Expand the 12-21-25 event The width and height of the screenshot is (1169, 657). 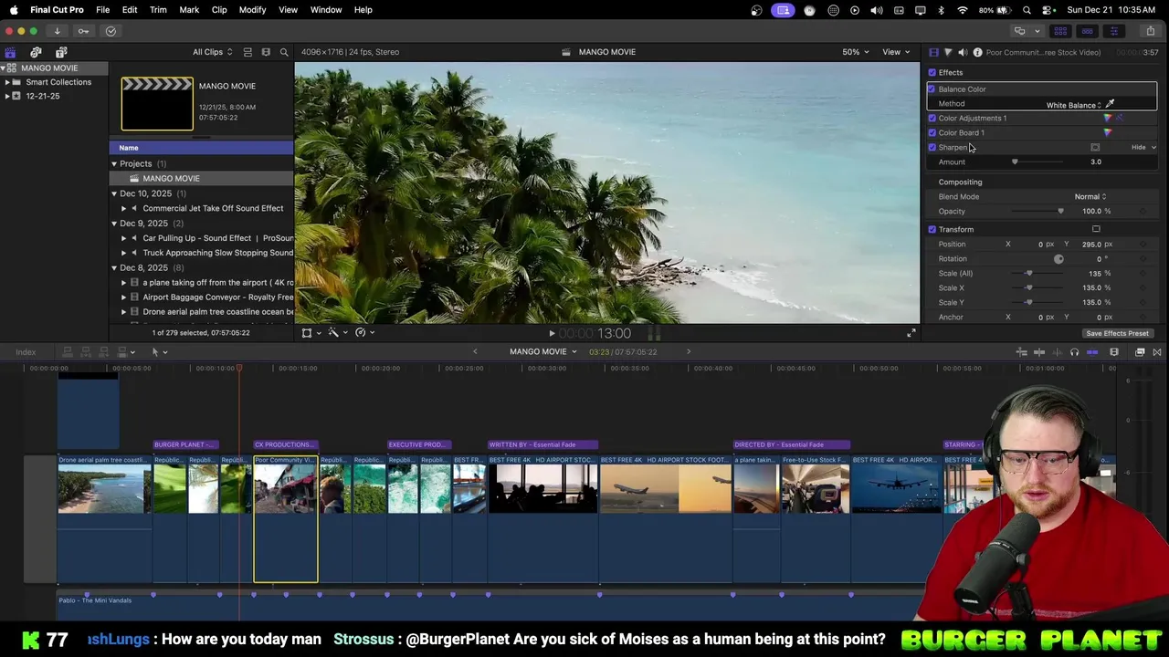[7, 96]
